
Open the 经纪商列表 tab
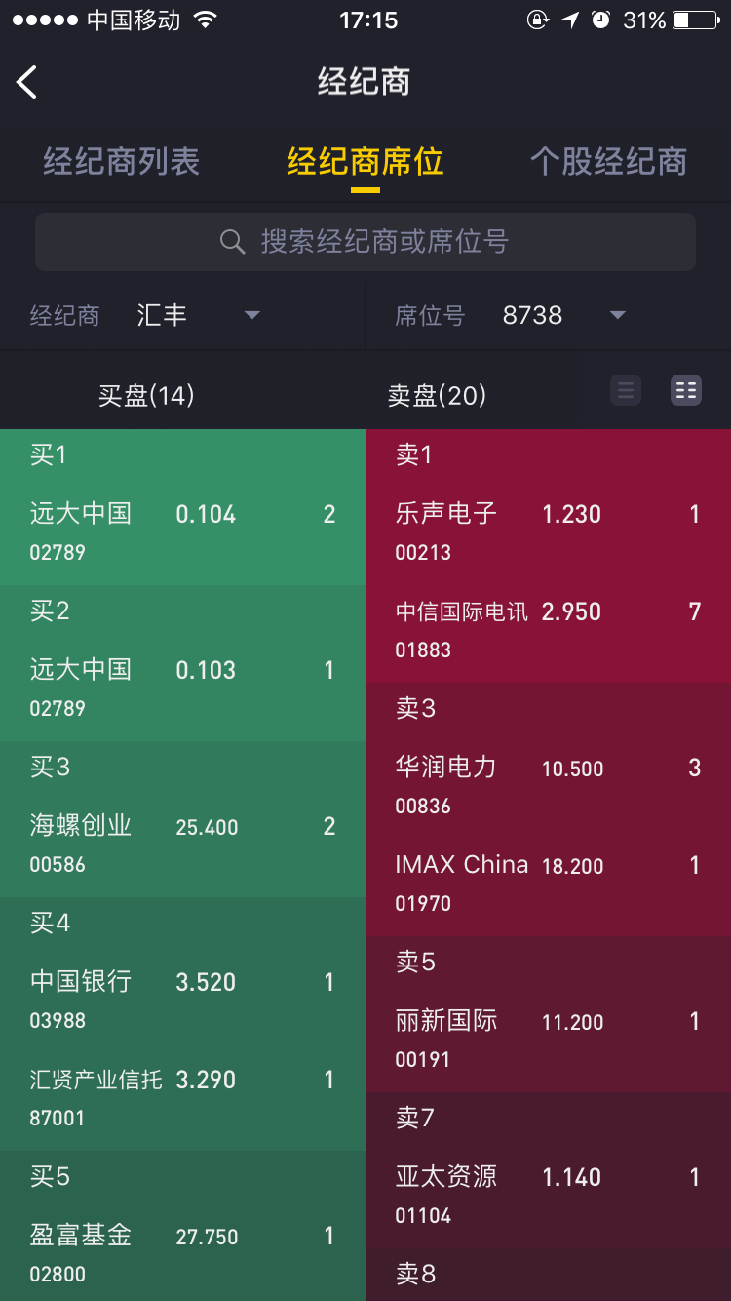pyautogui.click(x=122, y=161)
